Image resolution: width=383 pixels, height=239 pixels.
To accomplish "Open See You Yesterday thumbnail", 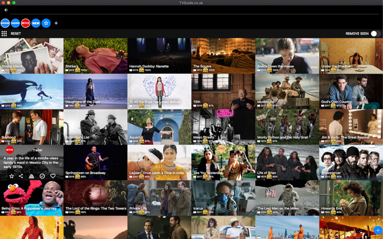I will click(x=223, y=163).
